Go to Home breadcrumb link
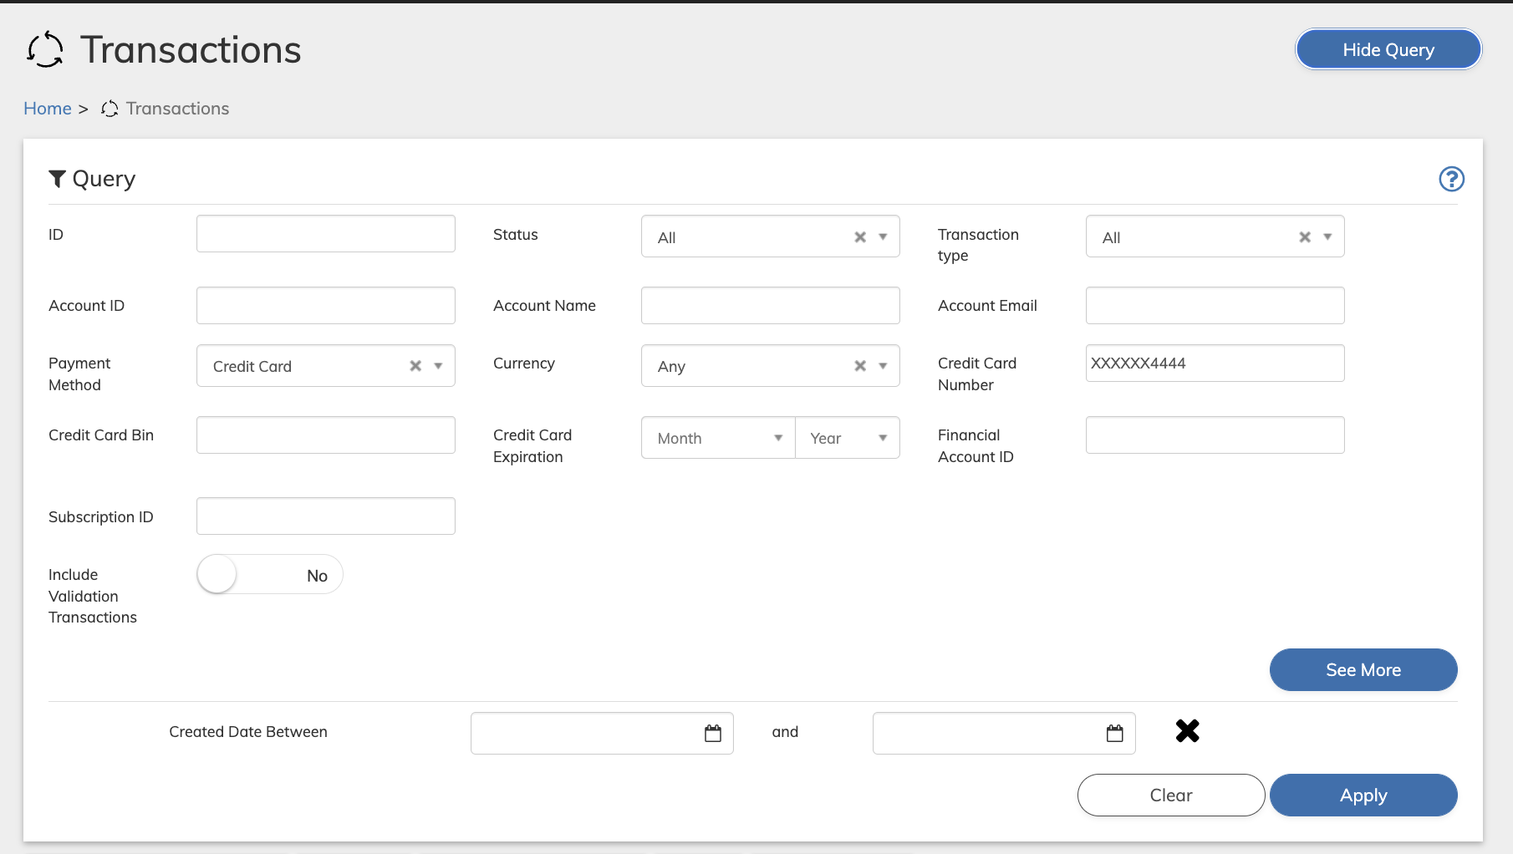This screenshot has width=1513, height=854. tap(48, 109)
